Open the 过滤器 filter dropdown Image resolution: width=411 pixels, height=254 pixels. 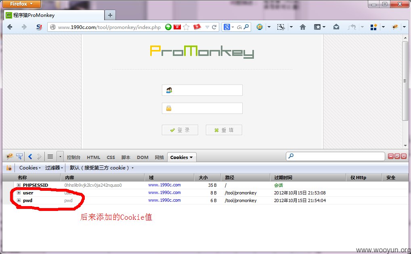pyautogui.click(x=54, y=168)
